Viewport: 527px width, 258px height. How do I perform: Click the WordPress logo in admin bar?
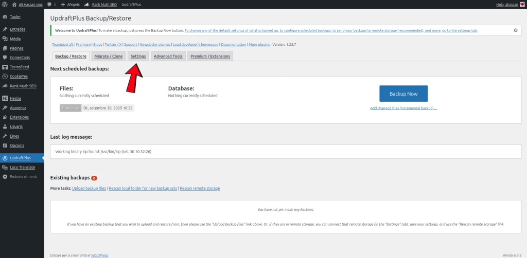tap(5, 4)
